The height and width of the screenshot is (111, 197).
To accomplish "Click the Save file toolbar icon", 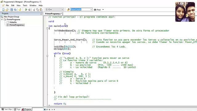I will point(12,10).
